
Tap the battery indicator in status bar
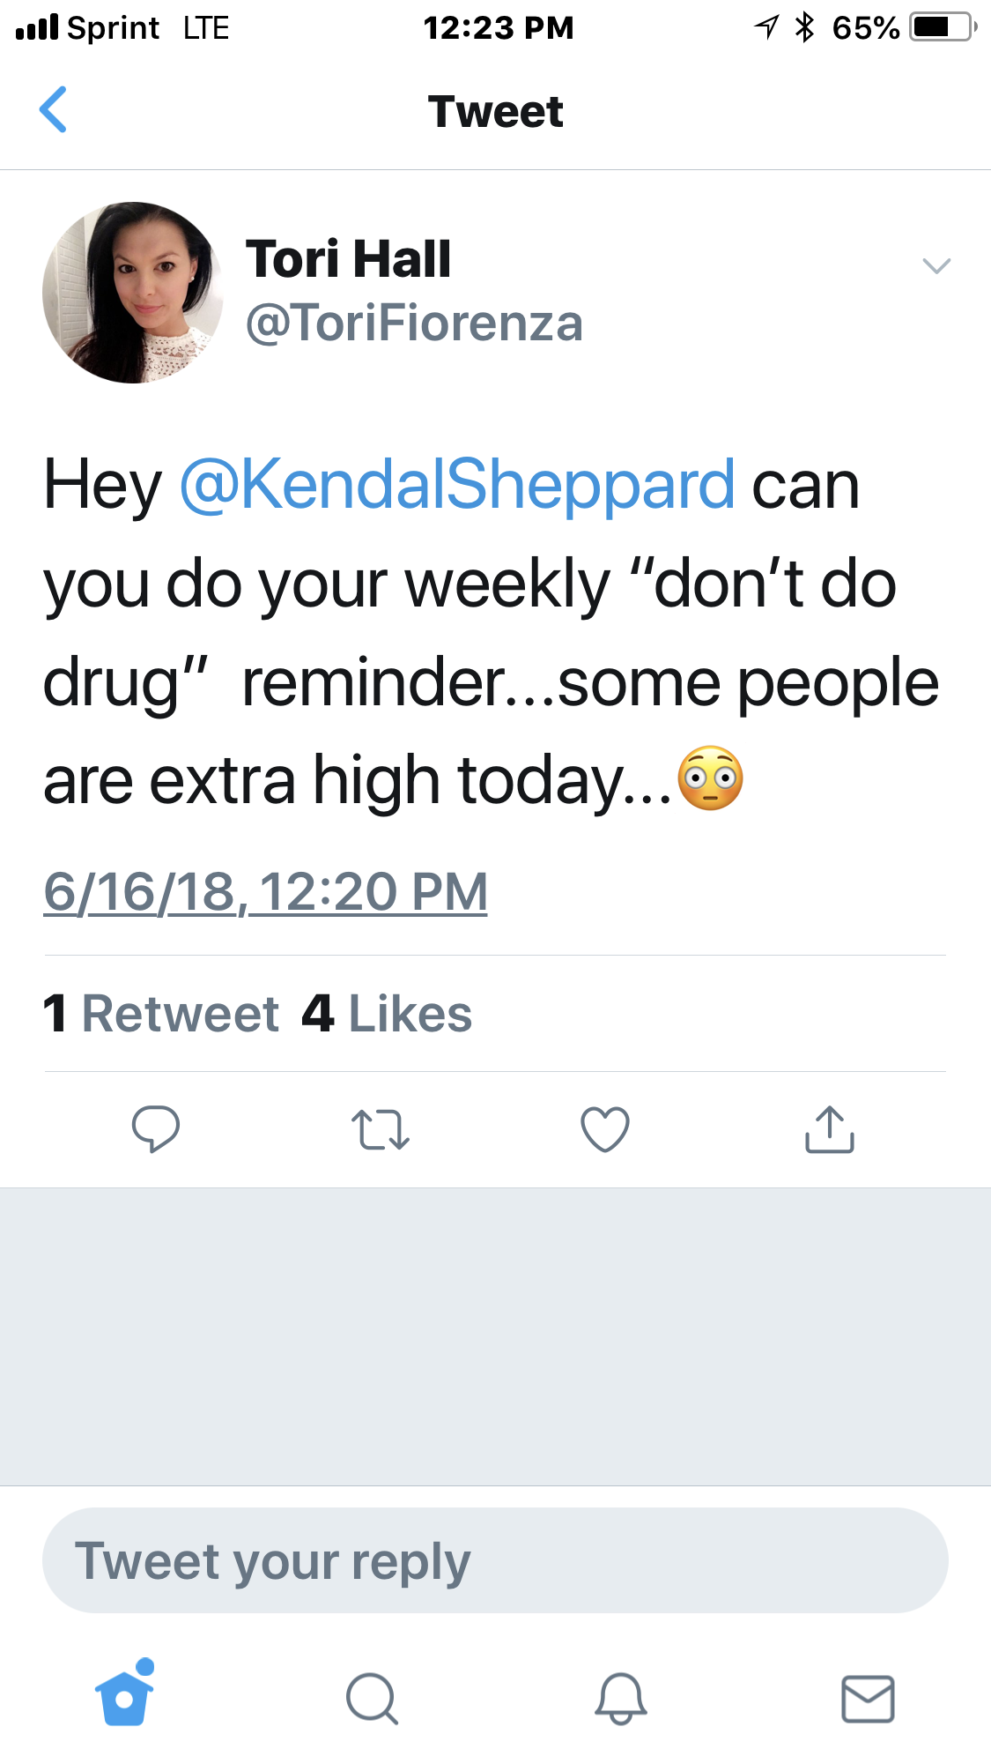pyautogui.click(x=943, y=27)
